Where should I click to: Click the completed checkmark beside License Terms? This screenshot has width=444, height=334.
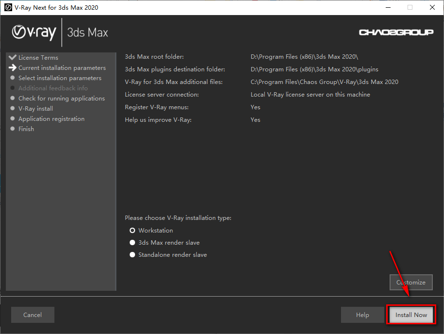click(x=12, y=57)
